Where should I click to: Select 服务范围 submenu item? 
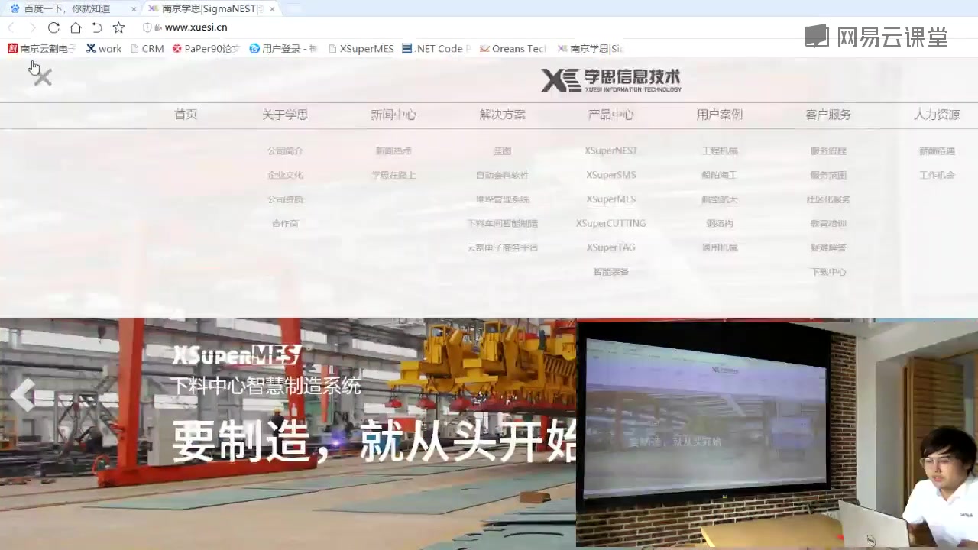[x=828, y=175]
